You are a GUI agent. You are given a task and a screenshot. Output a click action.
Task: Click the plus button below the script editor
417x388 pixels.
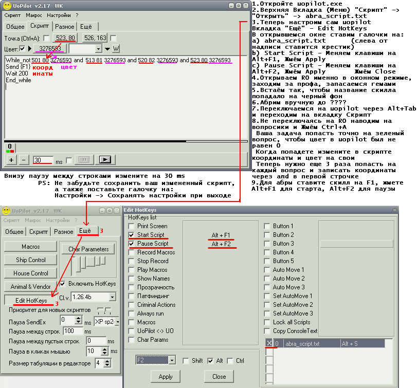pyautogui.click(x=11, y=160)
